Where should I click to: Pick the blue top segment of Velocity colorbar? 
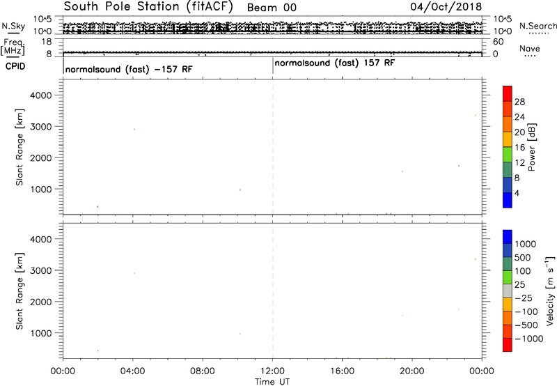point(508,237)
